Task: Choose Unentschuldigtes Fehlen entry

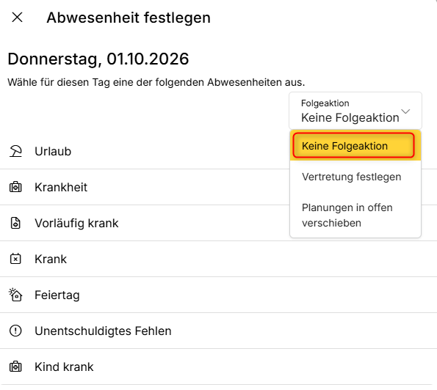Action: pos(219,331)
